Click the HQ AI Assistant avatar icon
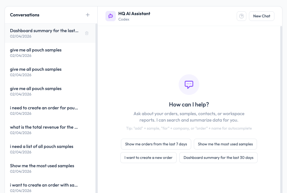Screen dimensions: 287x193 [x=110, y=16]
